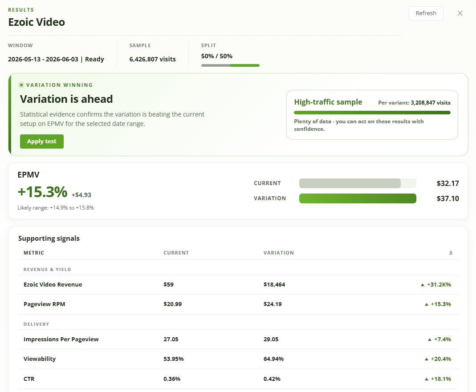Click up-arrow icon beside +31.2K%

point(422,285)
